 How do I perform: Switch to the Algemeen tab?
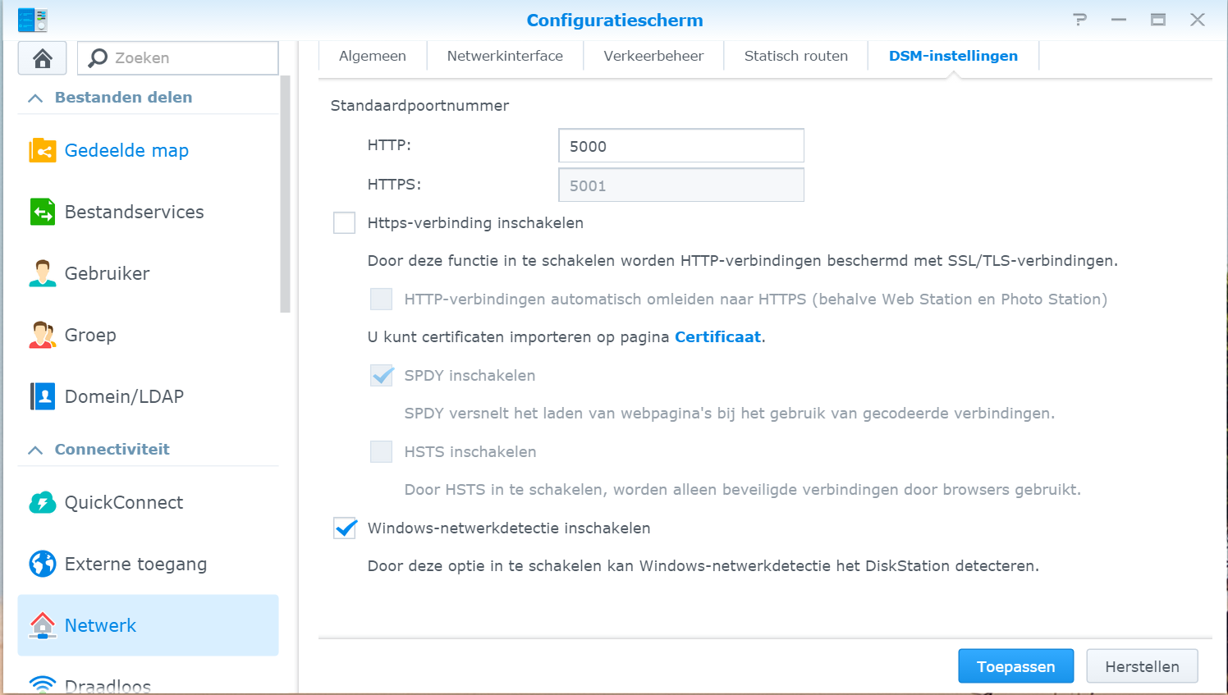(373, 56)
